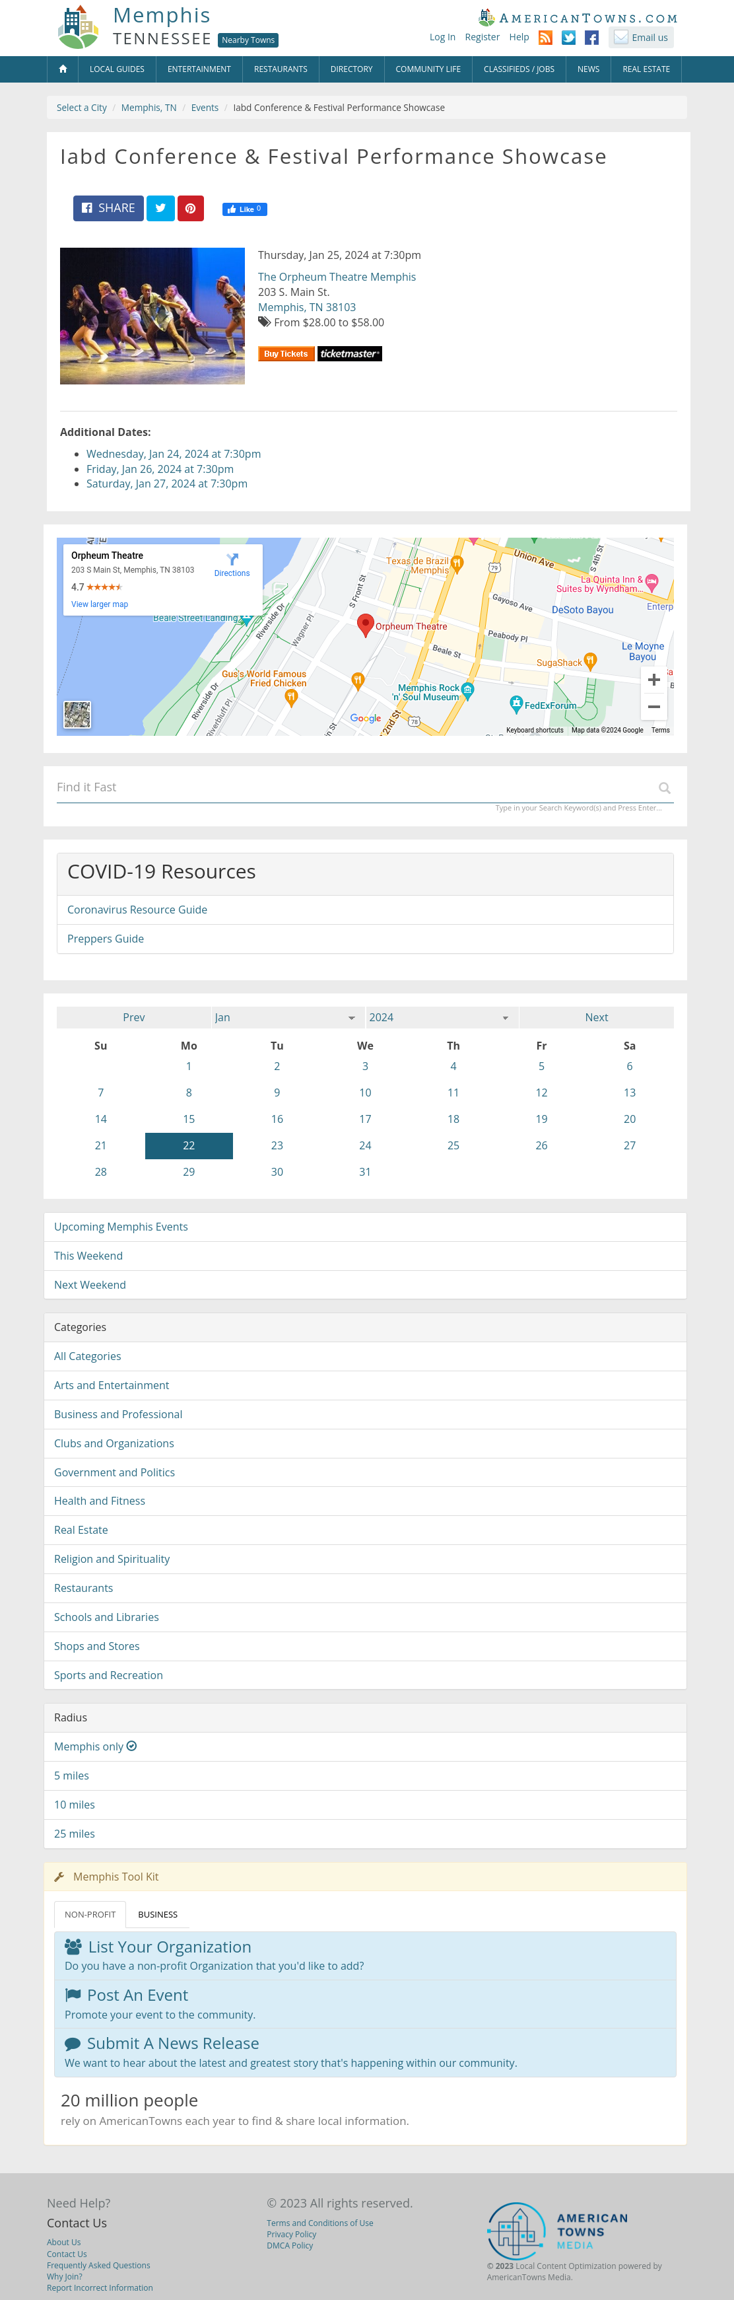Open the year dropdown showing 2024
The height and width of the screenshot is (2300, 734).
point(442,1018)
